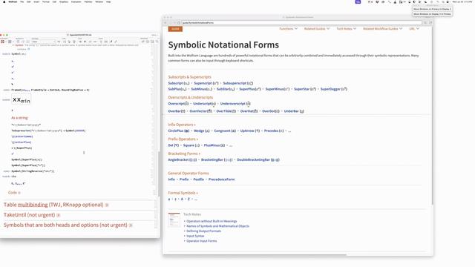Open the Input Syntax tech note
Screen dimensions: 475x267
(x=195, y=236)
